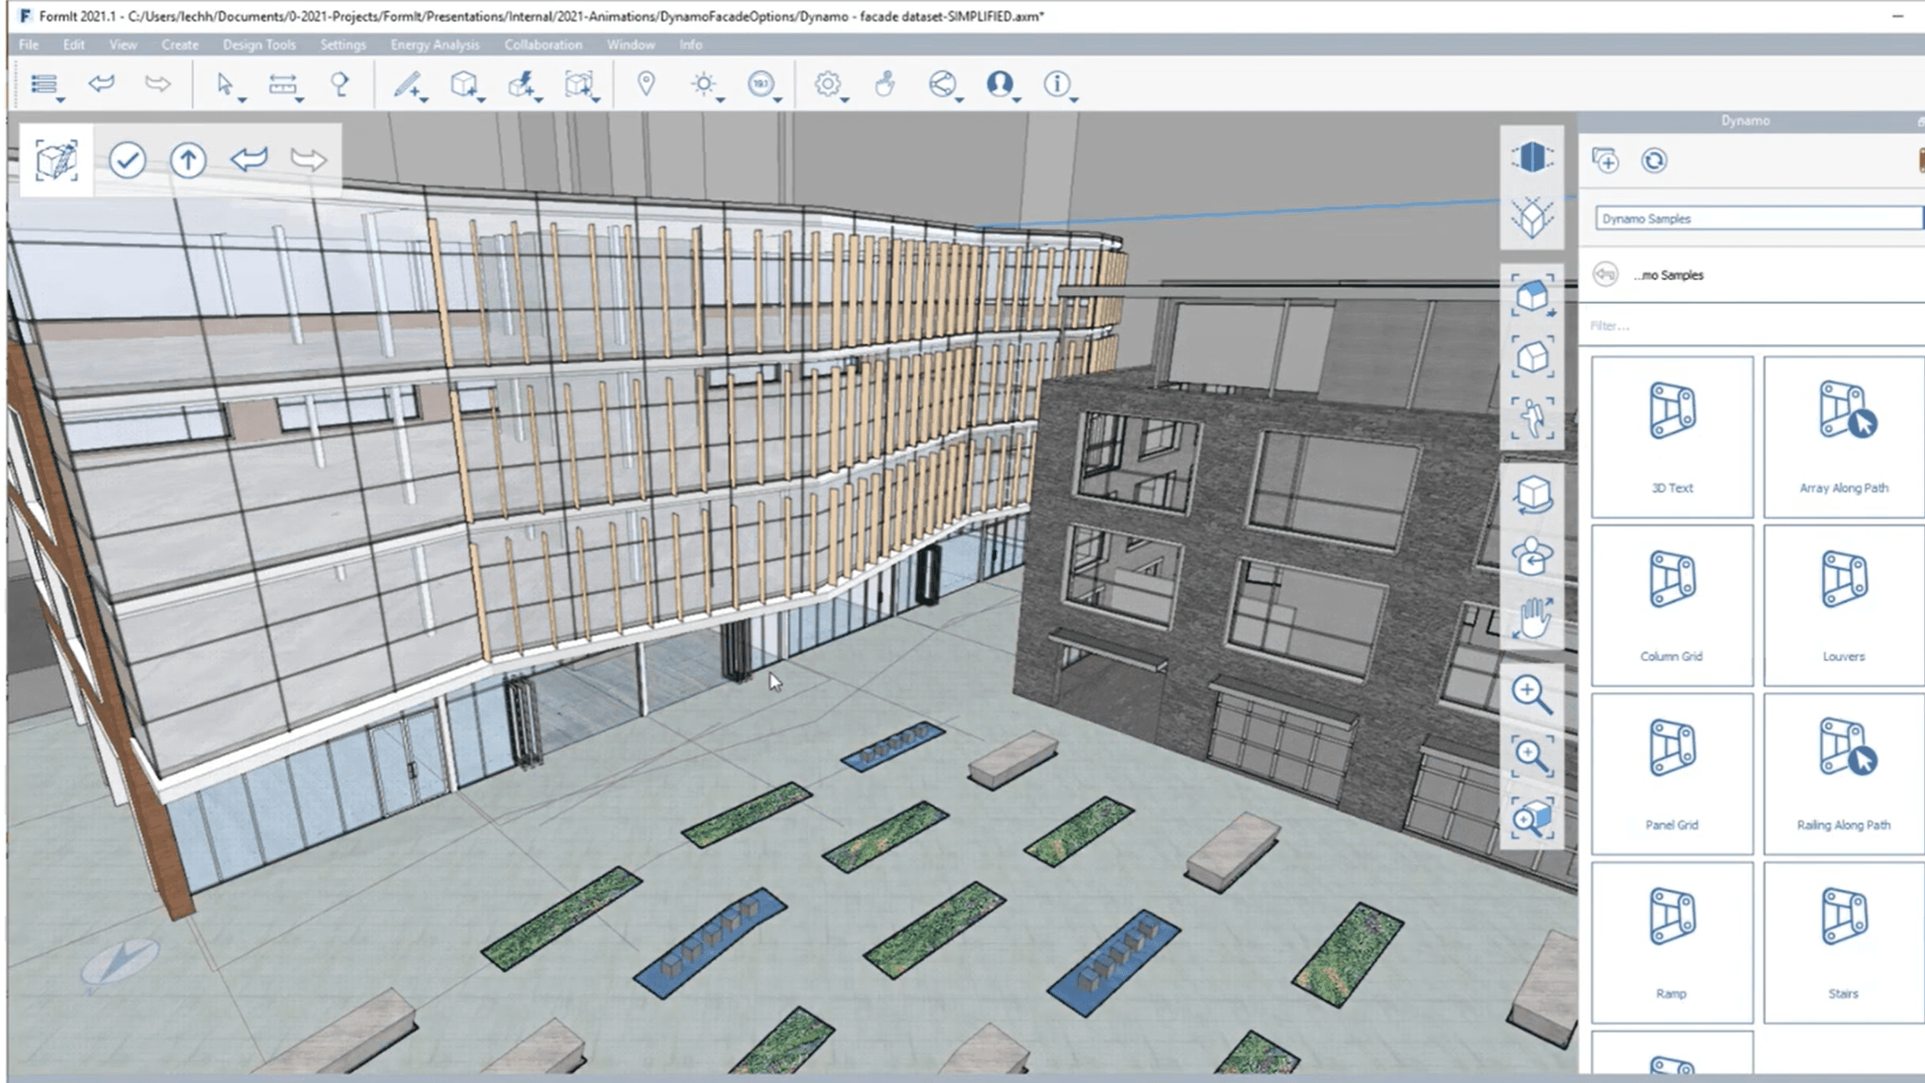Select the Sketch pencil tool

tap(407, 83)
